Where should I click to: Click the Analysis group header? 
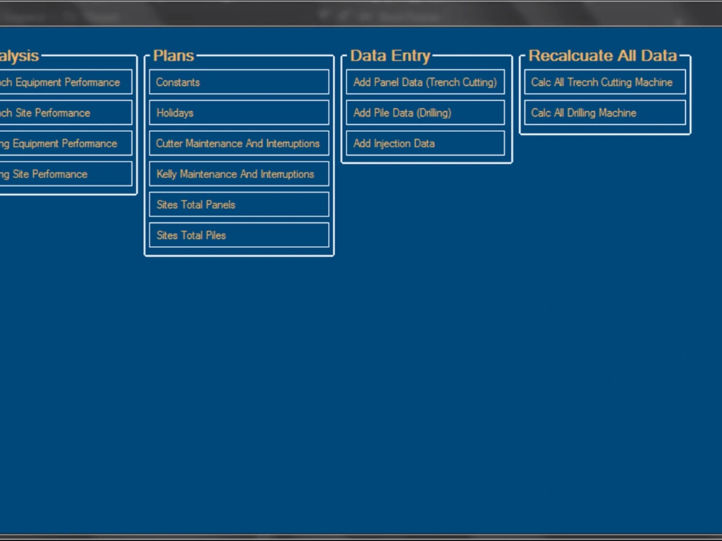pyautogui.click(x=22, y=56)
